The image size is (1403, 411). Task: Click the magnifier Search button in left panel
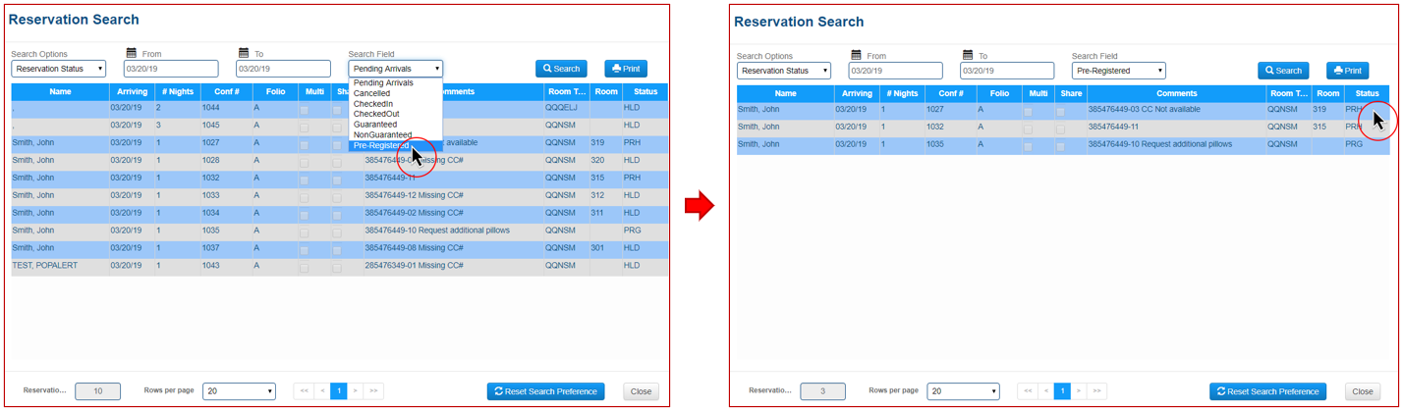[561, 69]
